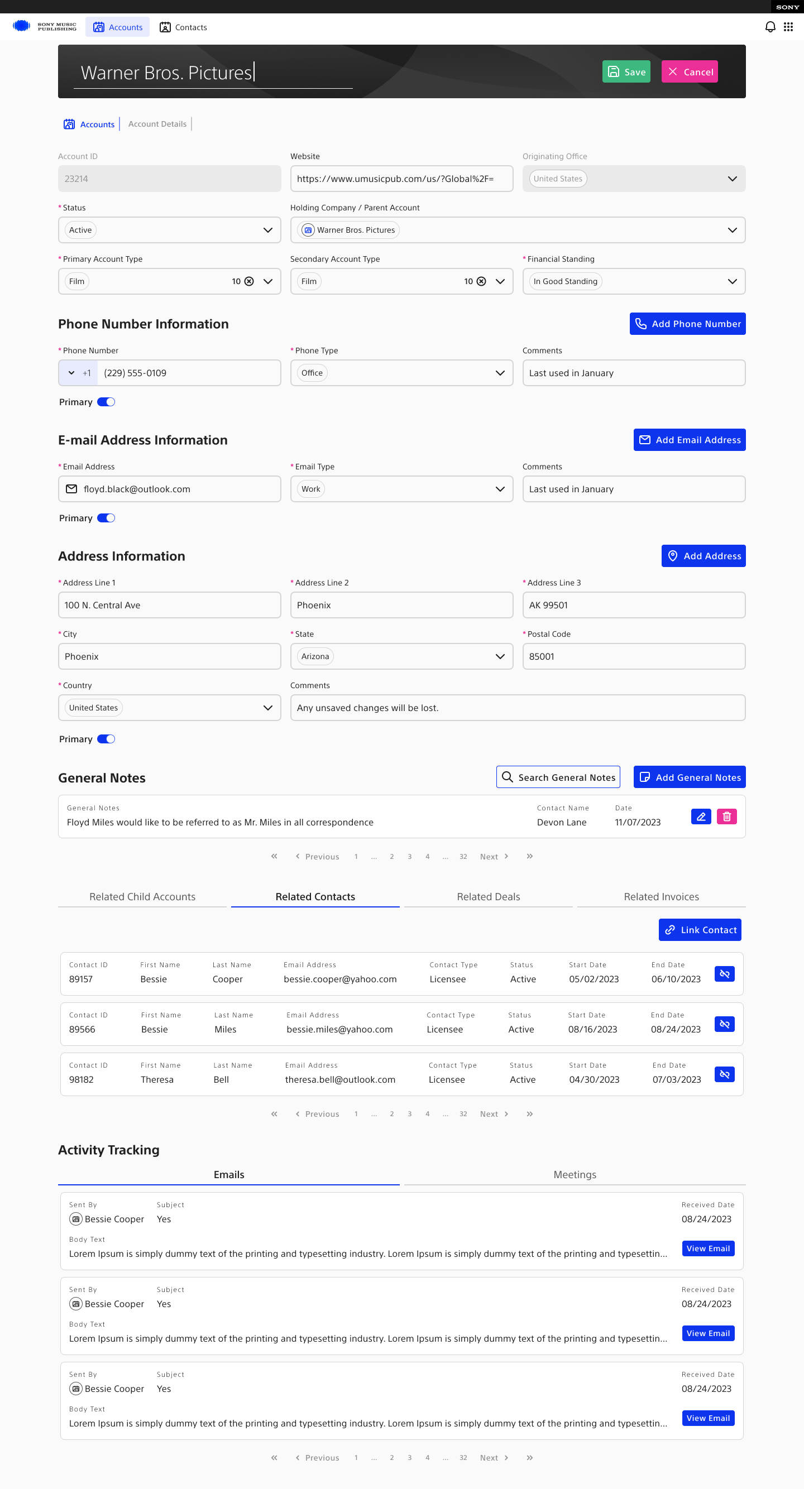
Task: Jump to first page of related contacts
Action: pyautogui.click(x=274, y=1114)
